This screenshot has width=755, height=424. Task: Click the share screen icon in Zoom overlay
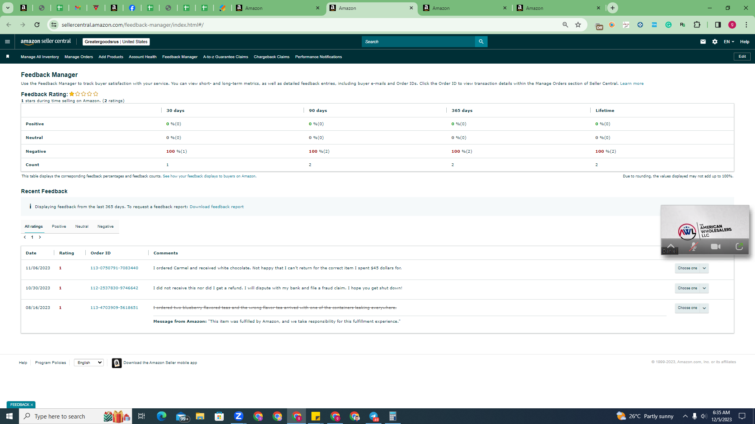tap(739, 247)
